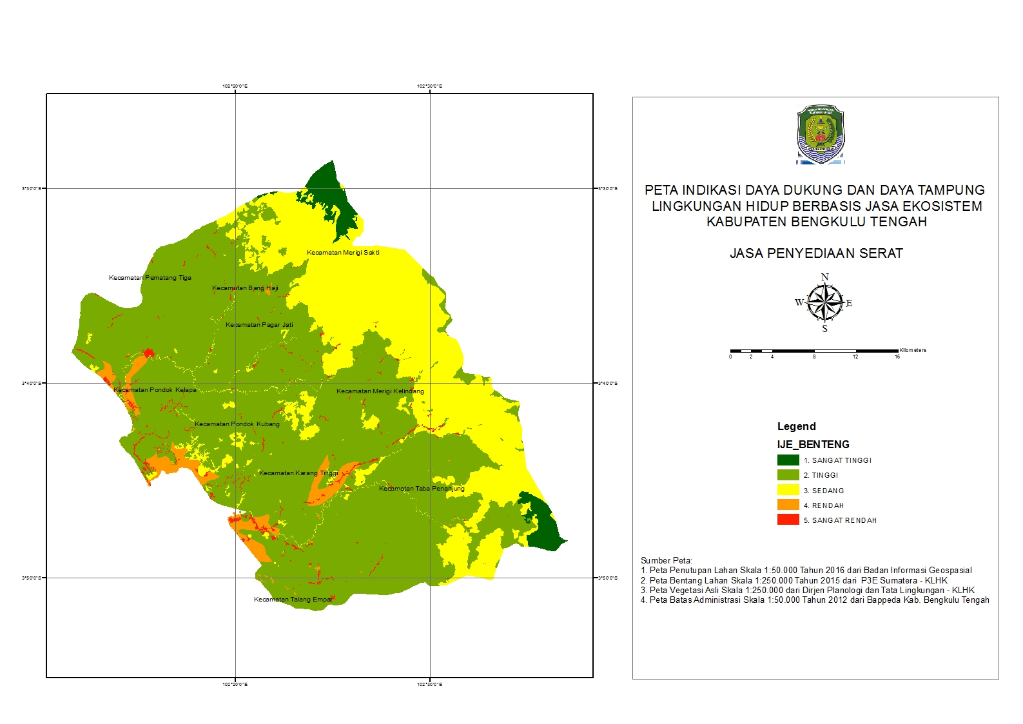
Task: Click the compass rose north arrow
Action: tap(824, 302)
